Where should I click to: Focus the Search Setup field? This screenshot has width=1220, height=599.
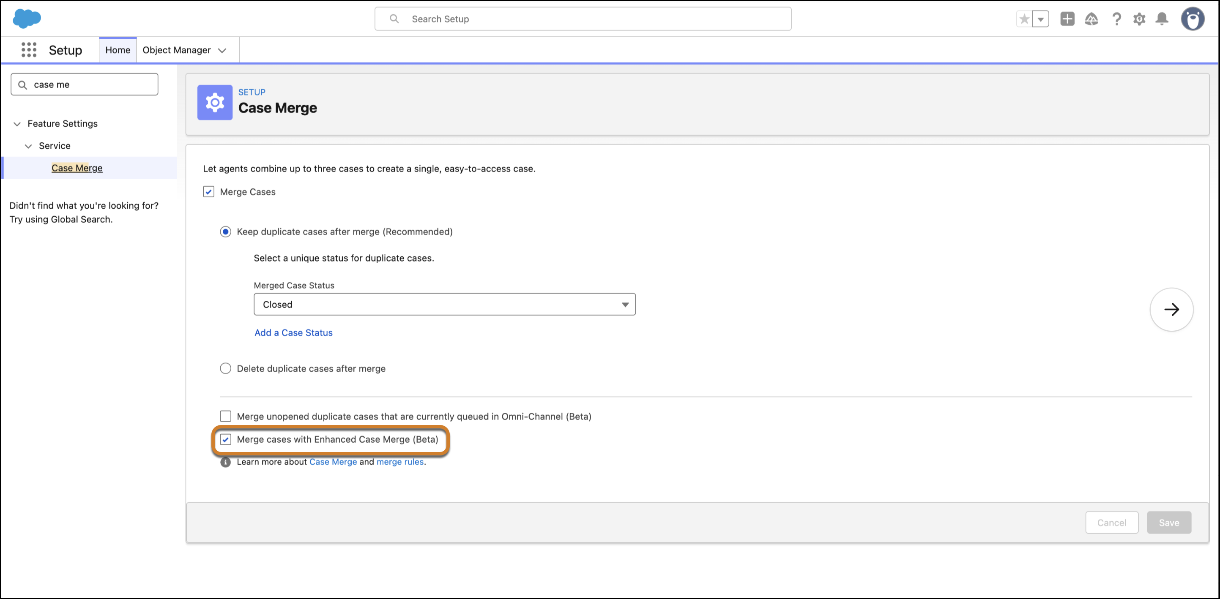pos(583,19)
